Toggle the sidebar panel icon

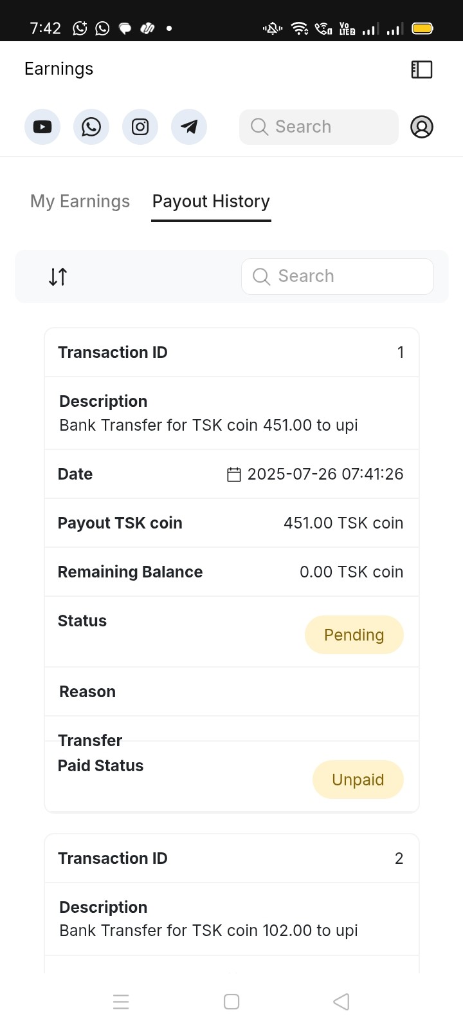[x=422, y=70]
